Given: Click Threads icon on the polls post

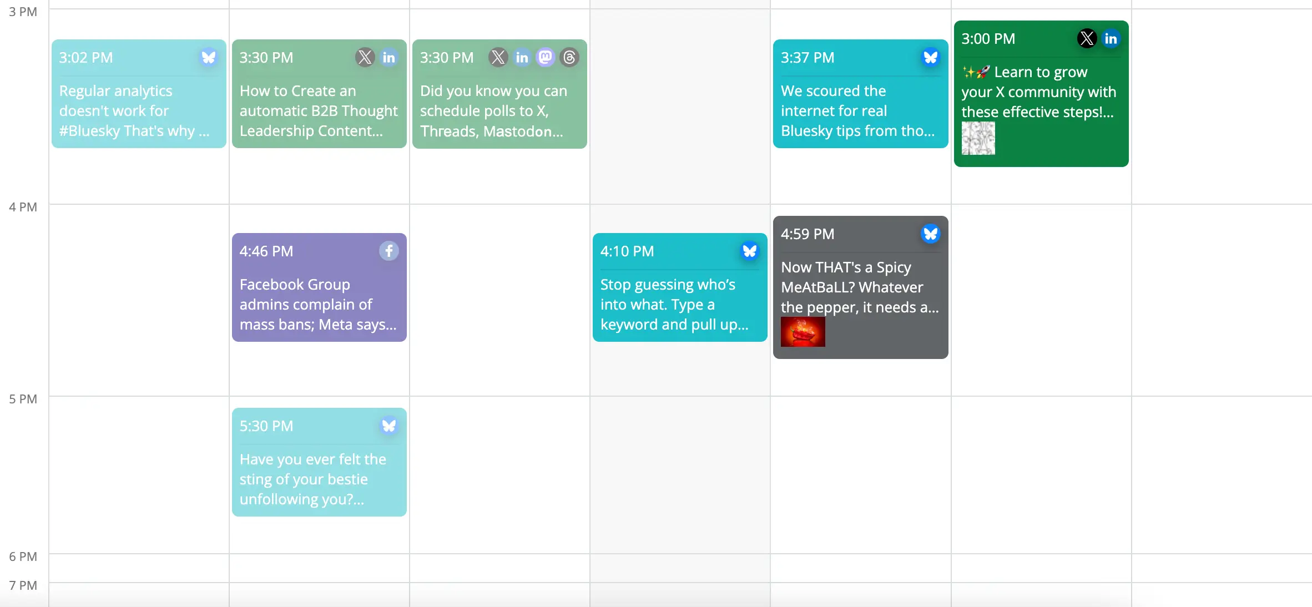Looking at the screenshot, I should click(x=569, y=57).
